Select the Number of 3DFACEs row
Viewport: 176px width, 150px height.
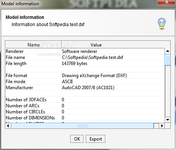point(85,100)
